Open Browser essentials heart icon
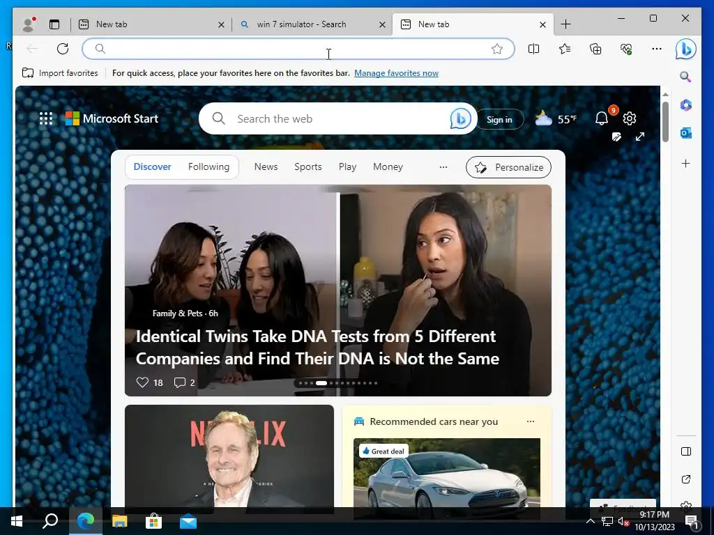The width and height of the screenshot is (714, 535). click(x=626, y=49)
